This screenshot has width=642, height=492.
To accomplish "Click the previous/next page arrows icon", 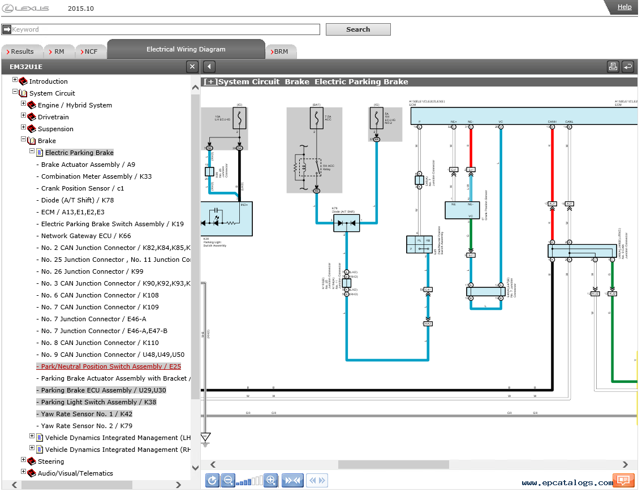I will 317,480.
